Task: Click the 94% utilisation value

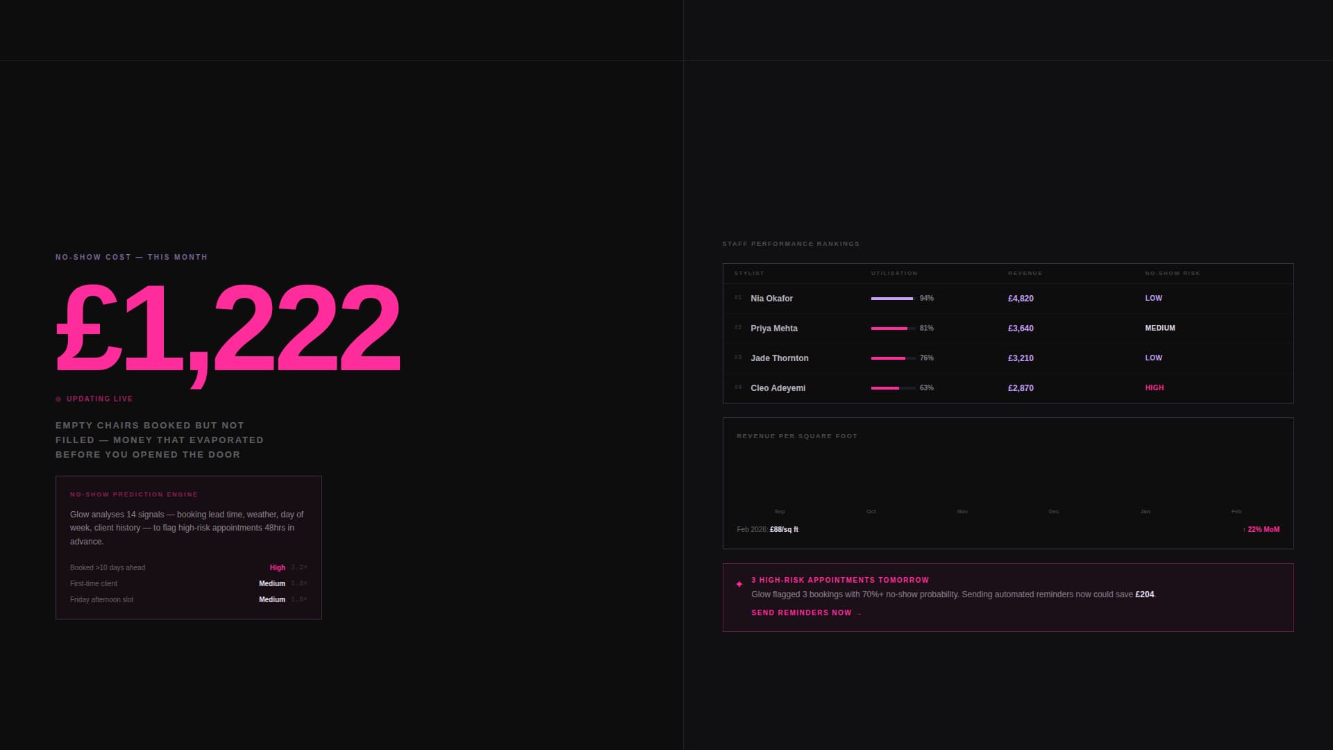Action: click(927, 299)
